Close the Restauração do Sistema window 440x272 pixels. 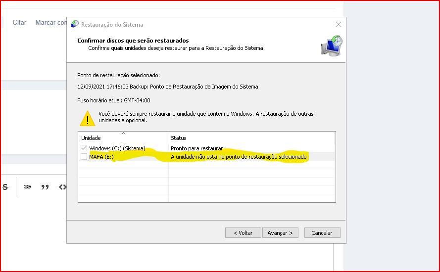pos(339,24)
